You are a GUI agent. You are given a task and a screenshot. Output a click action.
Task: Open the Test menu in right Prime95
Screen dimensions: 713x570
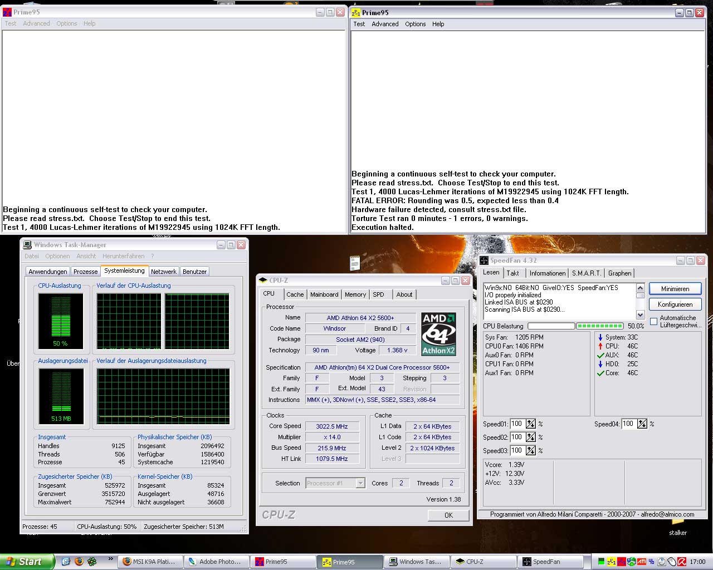click(359, 24)
